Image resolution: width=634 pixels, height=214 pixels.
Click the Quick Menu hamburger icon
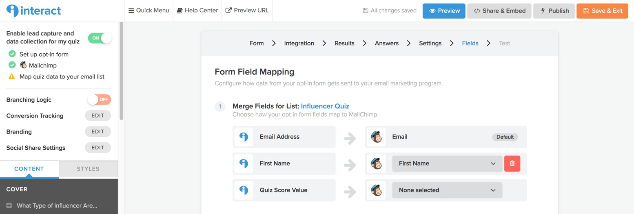pos(131,11)
